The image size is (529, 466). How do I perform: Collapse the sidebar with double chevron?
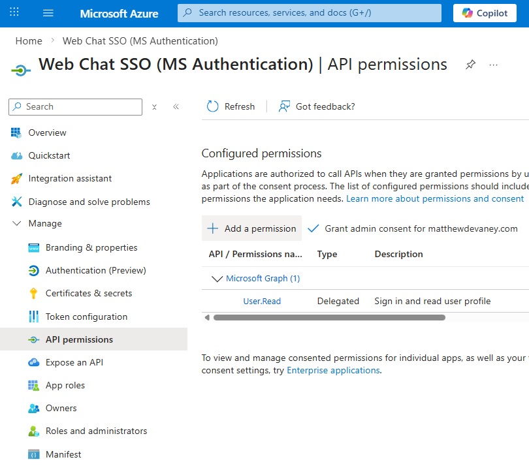point(176,107)
